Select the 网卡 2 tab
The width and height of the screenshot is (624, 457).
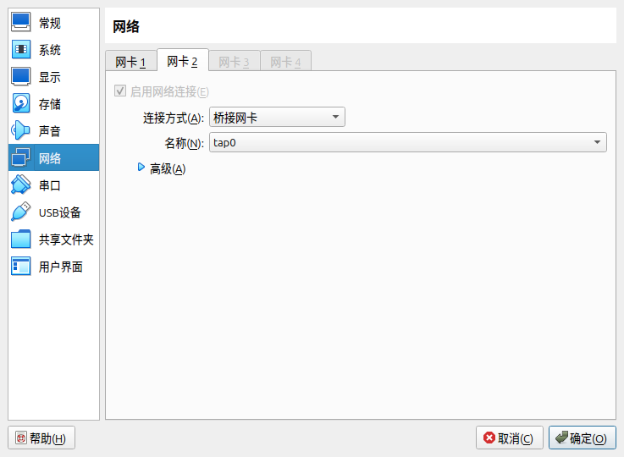click(x=182, y=61)
